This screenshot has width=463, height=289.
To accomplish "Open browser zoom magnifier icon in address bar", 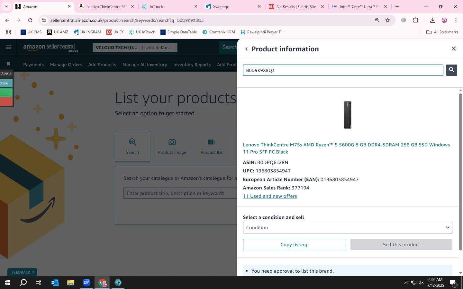I will [x=377, y=20].
